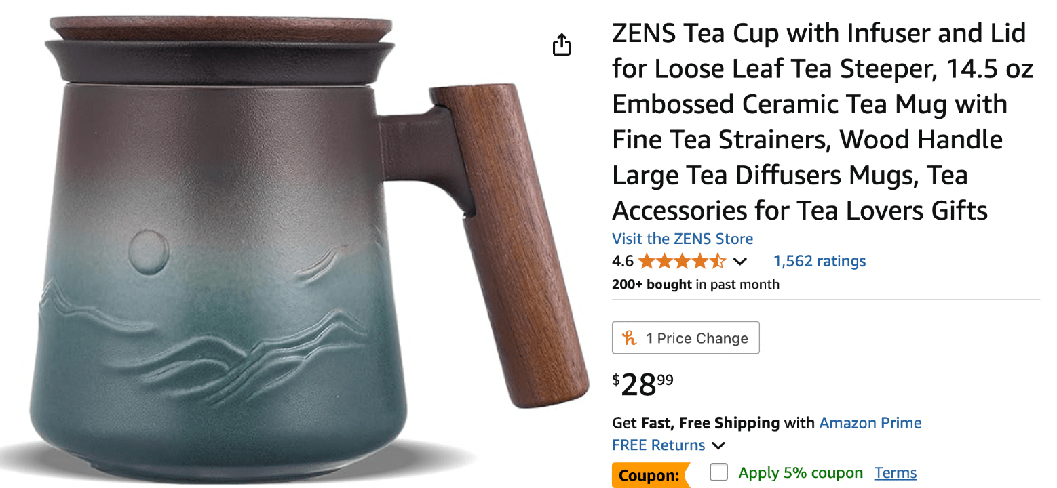Click the orange Coupon badge

649,475
